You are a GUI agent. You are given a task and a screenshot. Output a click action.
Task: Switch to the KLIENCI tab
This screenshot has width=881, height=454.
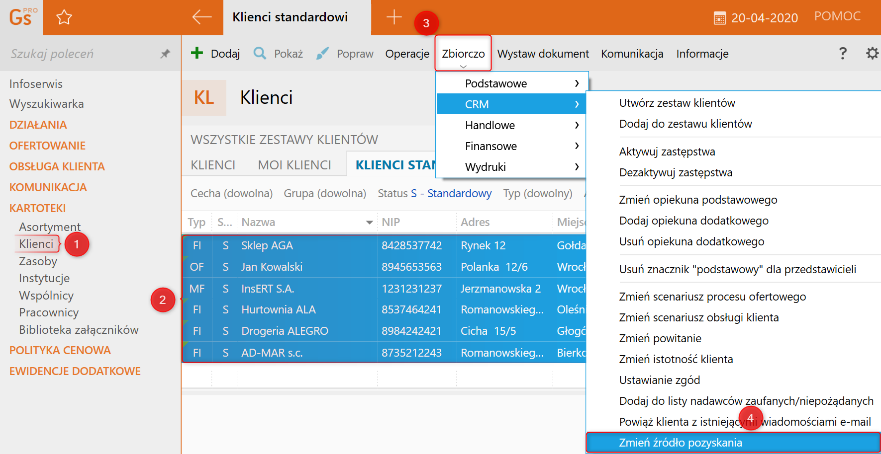coord(213,165)
